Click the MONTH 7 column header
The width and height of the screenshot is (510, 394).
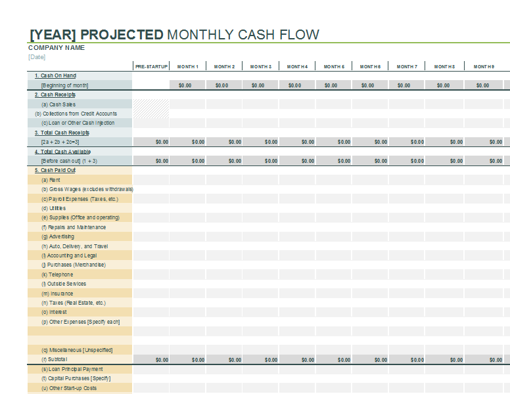click(x=407, y=66)
